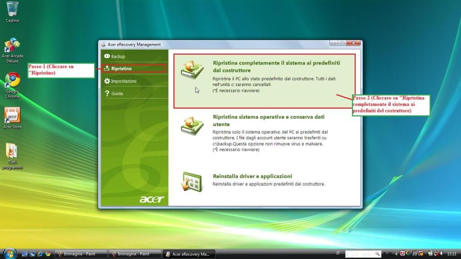Switch to Acer eRecovery Ma... taskbar button
The width and height of the screenshot is (461, 259).
point(189,254)
